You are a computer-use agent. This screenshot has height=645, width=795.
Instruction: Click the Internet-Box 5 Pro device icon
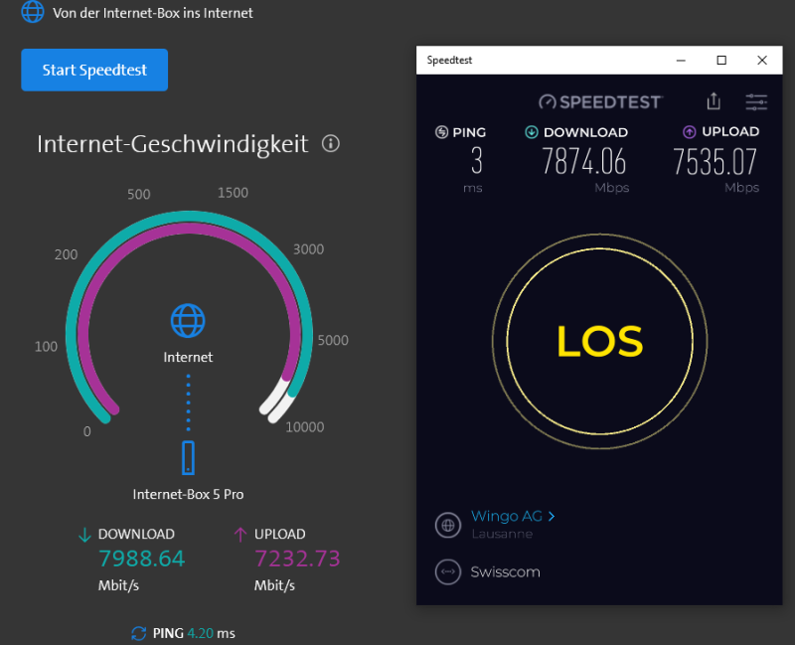click(188, 458)
